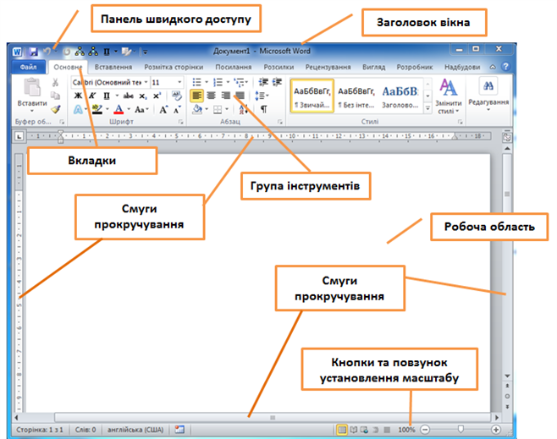Toggle the show paragraph marks (¶) button
Screen dimensions: 557x439
264,109
